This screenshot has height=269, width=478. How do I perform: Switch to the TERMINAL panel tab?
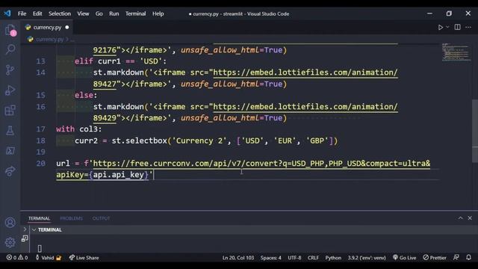coord(39,218)
